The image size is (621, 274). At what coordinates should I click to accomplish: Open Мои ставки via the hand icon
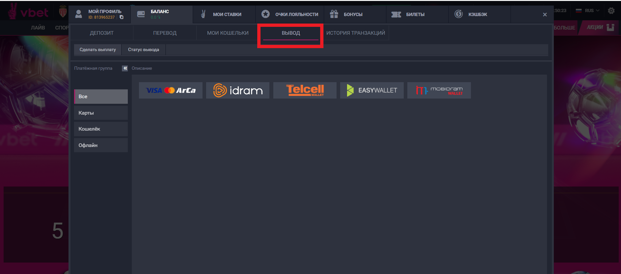(203, 14)
